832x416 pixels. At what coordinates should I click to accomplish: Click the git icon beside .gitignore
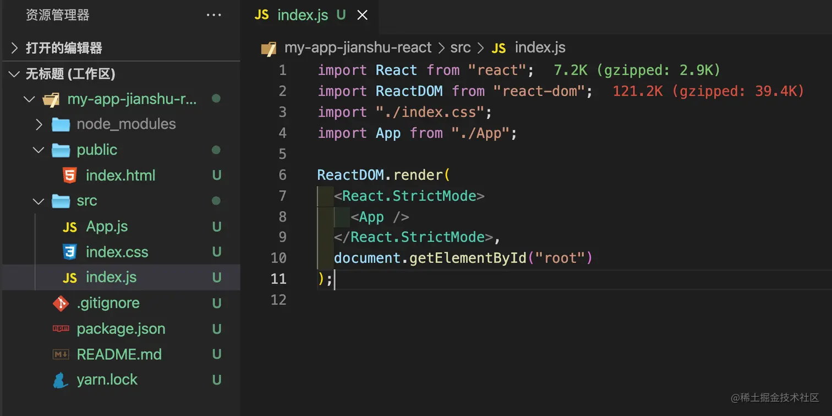(61, 303)
